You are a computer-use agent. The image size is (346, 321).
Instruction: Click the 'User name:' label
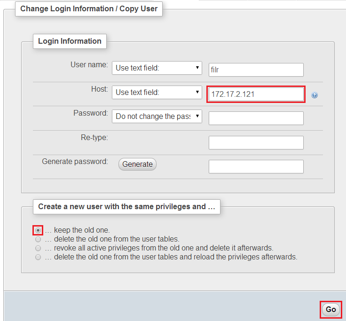(89, 65)
